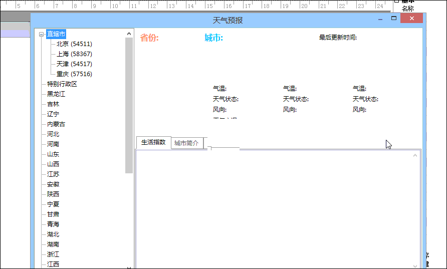This screenshot has width=447, height=269.
Task: Maximize the 天气预报 window
Action: click(394, 18)
